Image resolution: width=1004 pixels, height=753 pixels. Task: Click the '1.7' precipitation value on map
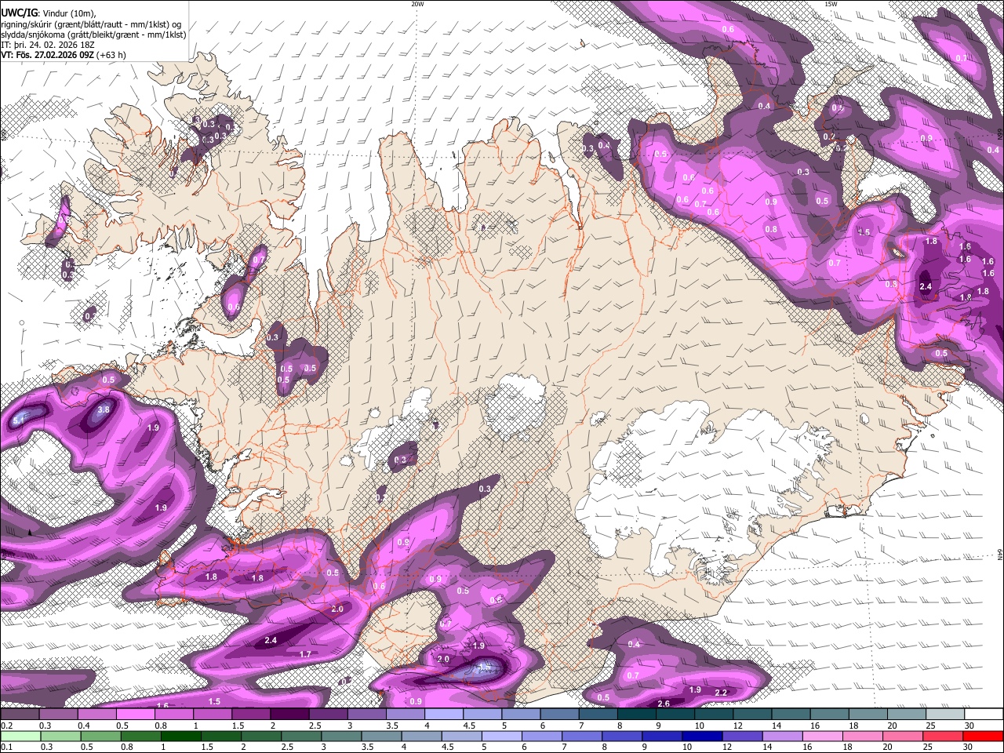(305, 653)
